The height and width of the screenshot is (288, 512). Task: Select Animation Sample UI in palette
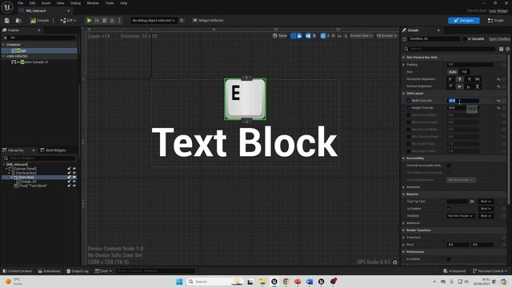pos(32,62)
